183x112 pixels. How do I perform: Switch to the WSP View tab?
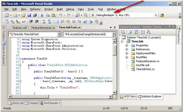click(x=128, y=96)
